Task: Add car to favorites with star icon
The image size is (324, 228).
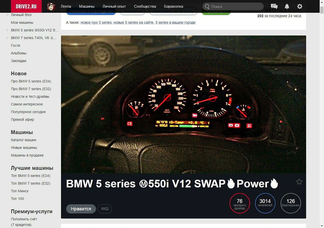Action: pos(299,182)
